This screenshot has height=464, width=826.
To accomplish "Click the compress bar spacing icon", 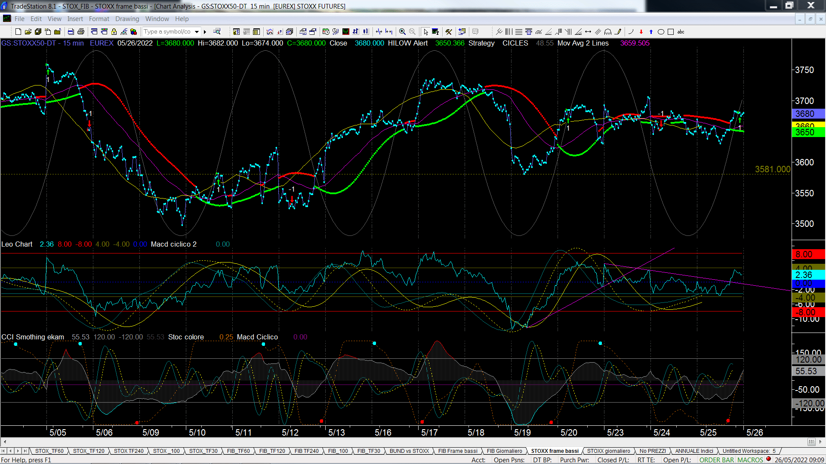I will click(x=379, y=32).
